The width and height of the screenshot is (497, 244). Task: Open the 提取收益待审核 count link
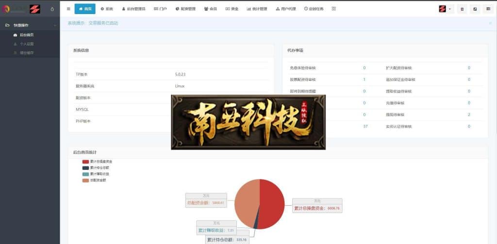(469, 91)
